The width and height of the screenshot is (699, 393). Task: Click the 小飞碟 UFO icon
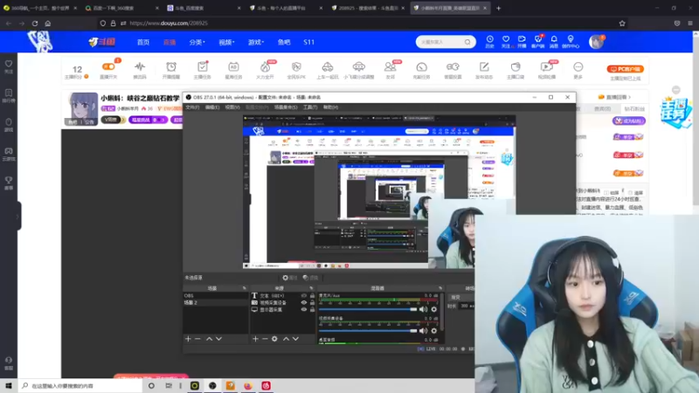[x=359, y=67]
